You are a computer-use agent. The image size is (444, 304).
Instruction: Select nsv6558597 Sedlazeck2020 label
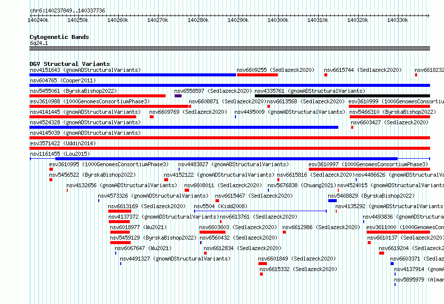(213, 91)
